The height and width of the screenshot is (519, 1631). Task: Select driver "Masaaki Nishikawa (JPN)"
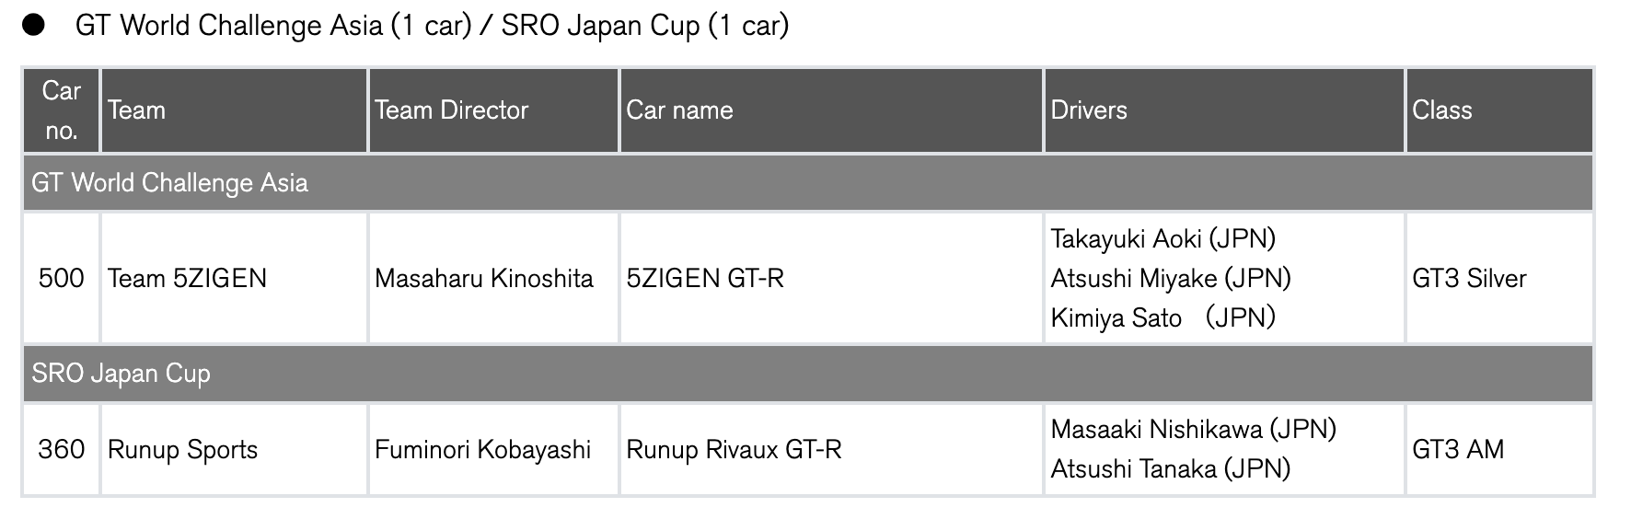tap(1193, 429)
